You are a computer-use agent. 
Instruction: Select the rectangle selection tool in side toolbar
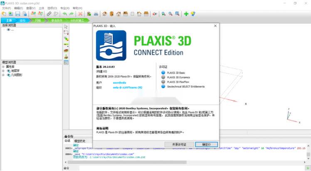66,33
